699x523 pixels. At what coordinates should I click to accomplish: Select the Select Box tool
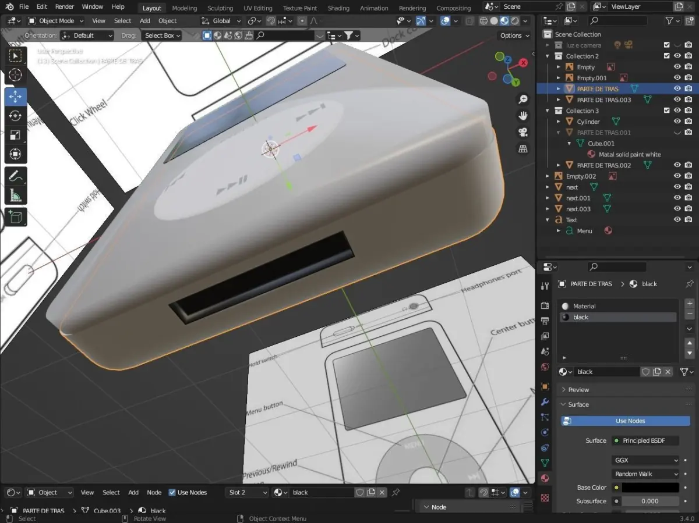tap(16, 56)
